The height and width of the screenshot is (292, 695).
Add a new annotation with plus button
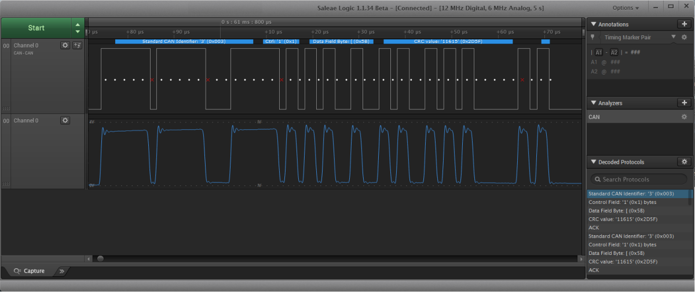[x=684, y=24]
